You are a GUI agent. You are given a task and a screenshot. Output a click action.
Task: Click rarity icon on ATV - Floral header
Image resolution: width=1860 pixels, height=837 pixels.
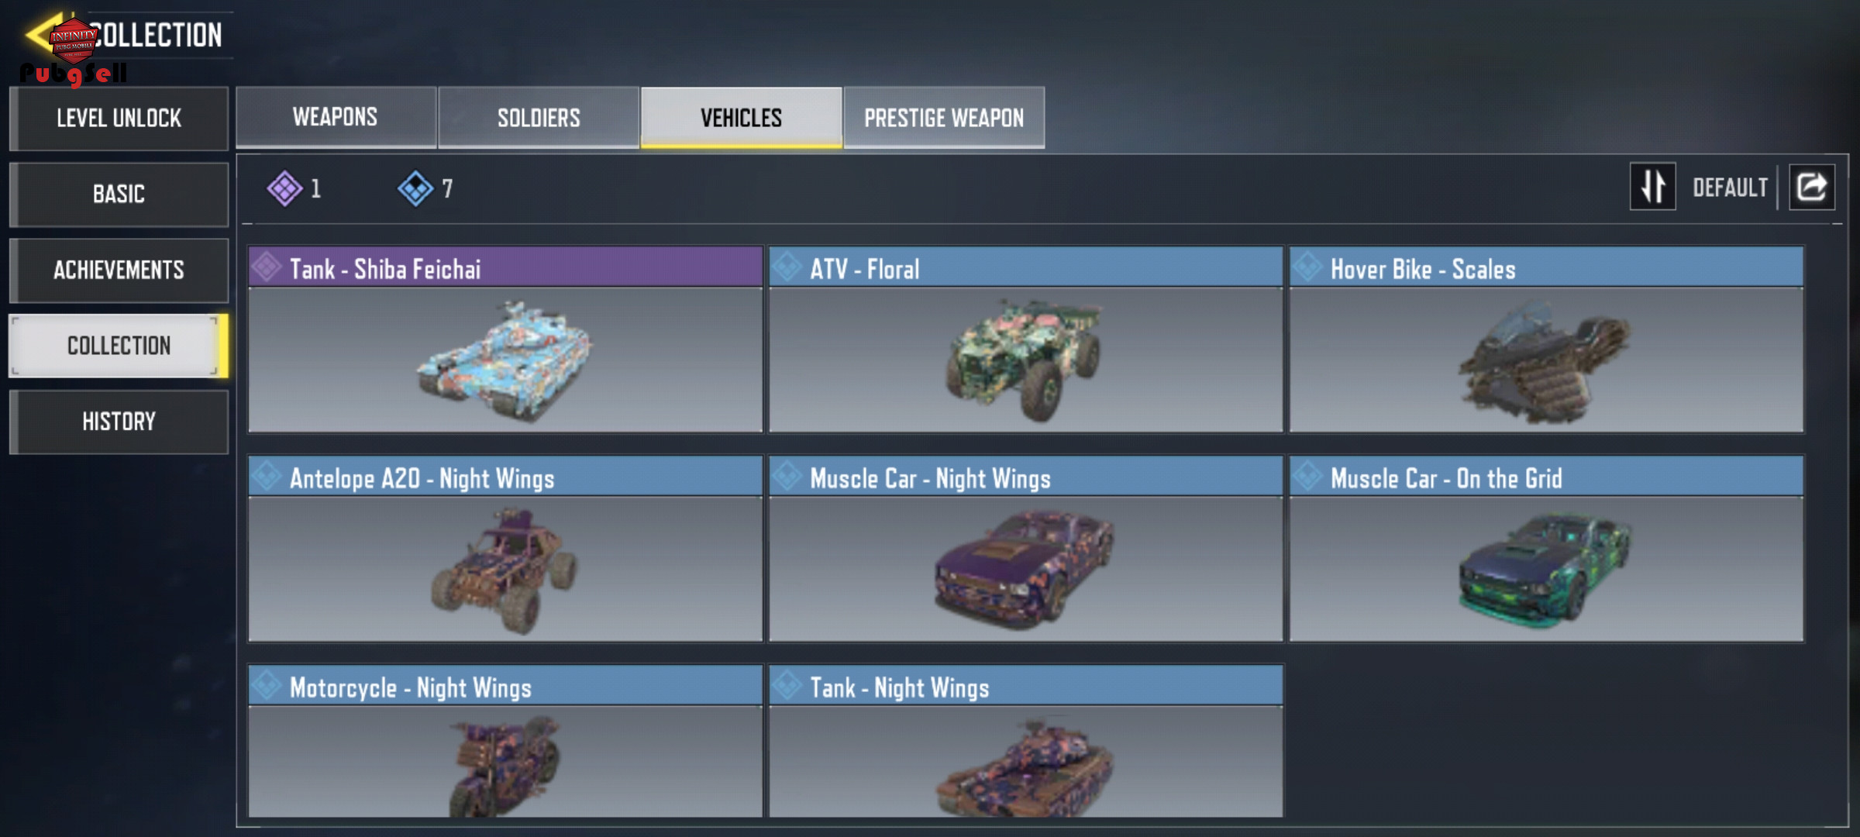point(787,267)
